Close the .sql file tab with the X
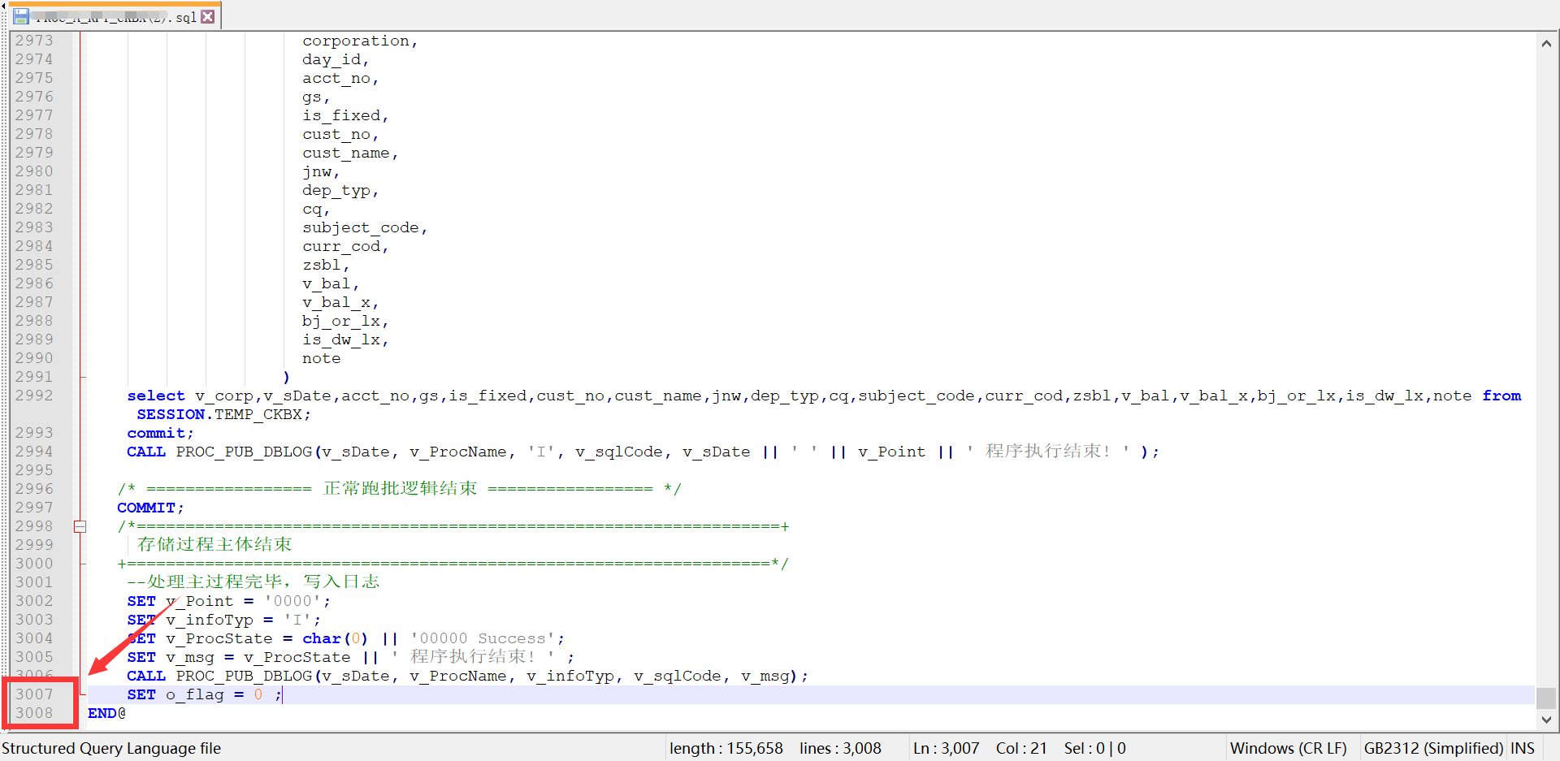Viewport: 1560px width, 761px height. pos(208,16)
